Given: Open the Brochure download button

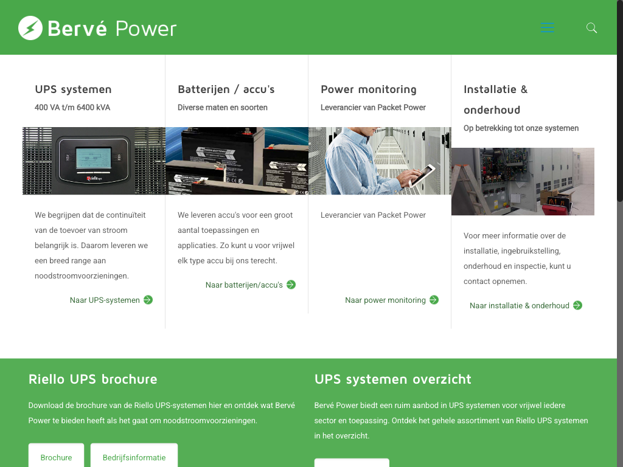Looking at the screenshot, I should pos(56,457).
